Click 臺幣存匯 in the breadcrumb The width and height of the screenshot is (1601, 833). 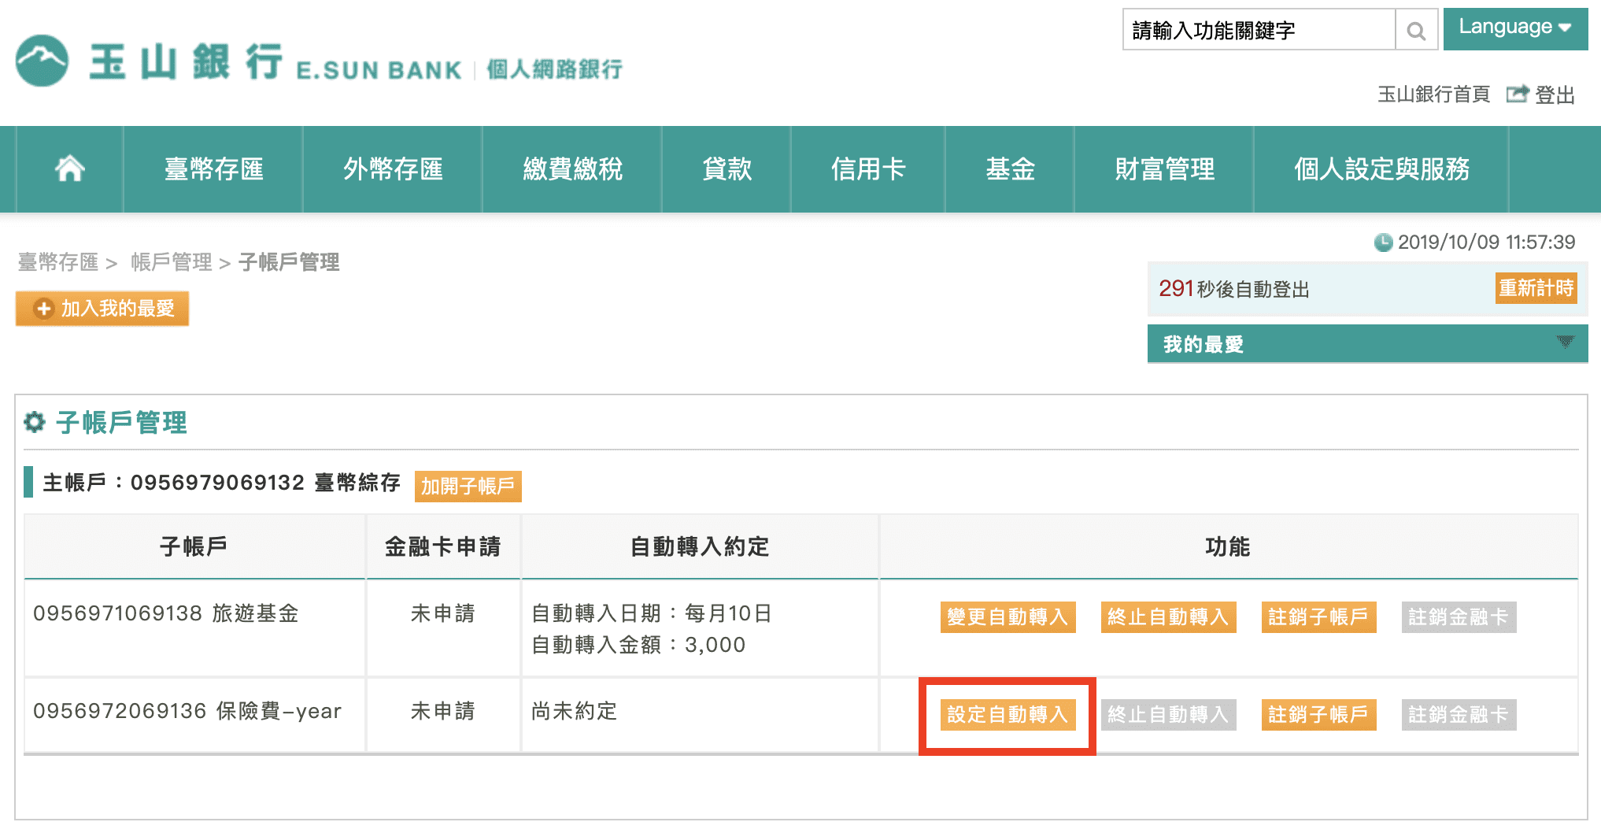click(x=58, y=262)
